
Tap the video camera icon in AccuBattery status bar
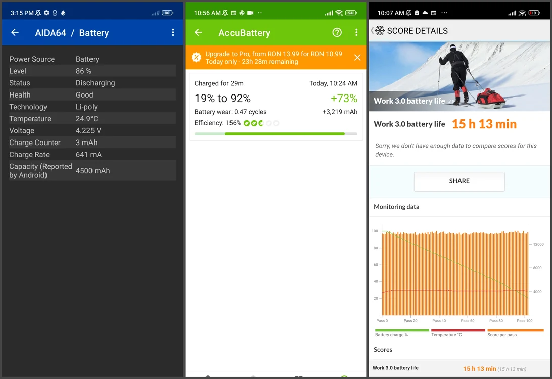(250, 13)
